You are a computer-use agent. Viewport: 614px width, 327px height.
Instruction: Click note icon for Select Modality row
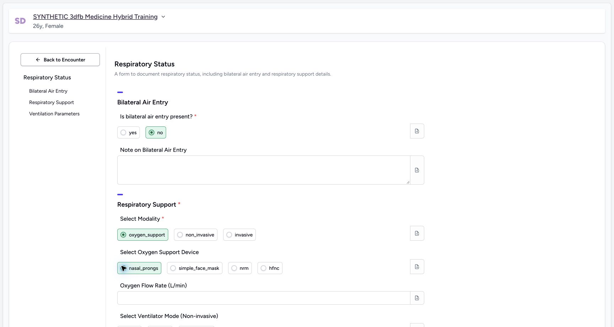[x=417, y=233]
